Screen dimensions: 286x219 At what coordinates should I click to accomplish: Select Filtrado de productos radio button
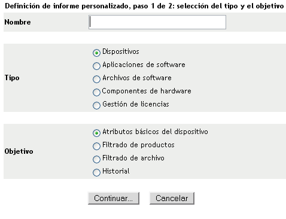point(96,146)
